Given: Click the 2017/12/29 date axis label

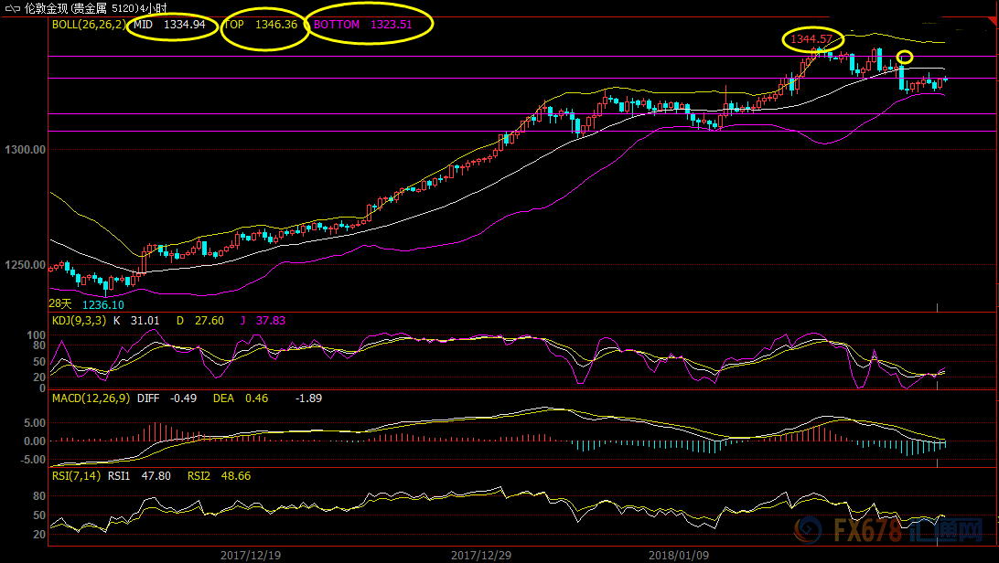Looking at the screenshot, I should [481, 555].
